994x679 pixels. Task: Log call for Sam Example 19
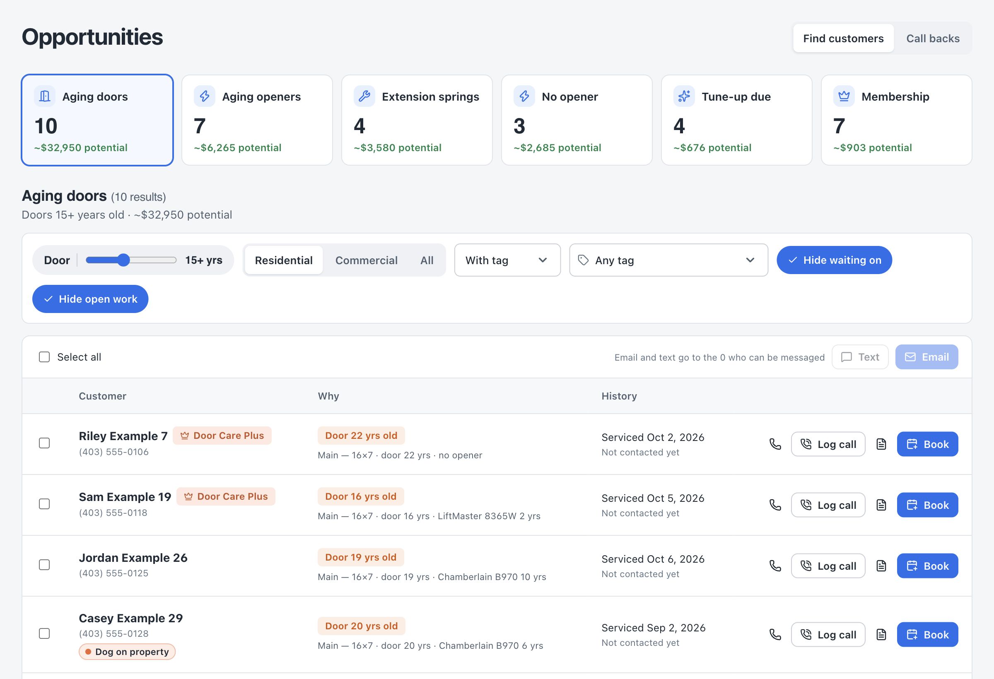(x=828, y=505)
